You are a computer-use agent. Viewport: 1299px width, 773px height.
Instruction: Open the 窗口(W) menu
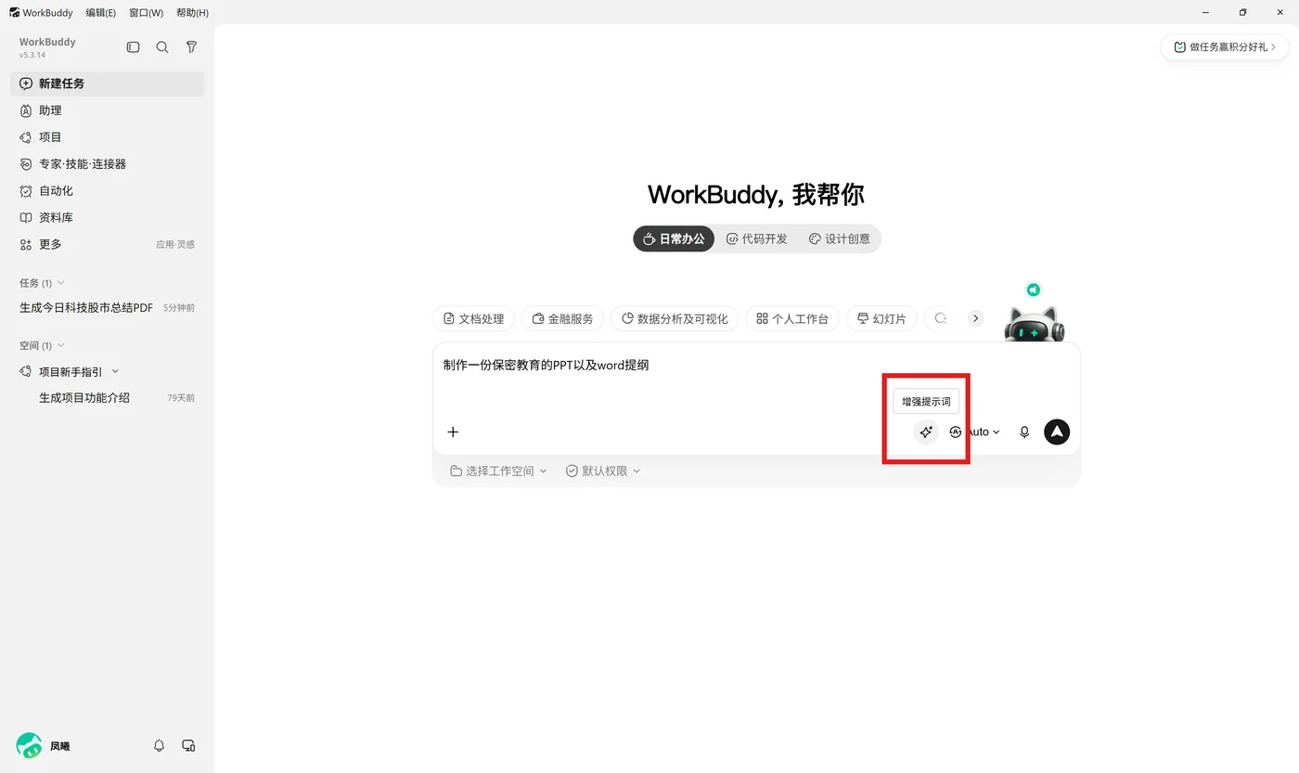[147, 13]
